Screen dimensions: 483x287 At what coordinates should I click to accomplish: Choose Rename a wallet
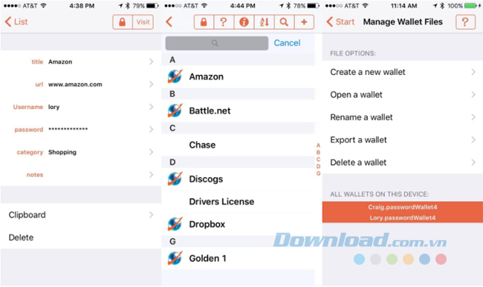point(402,117)
